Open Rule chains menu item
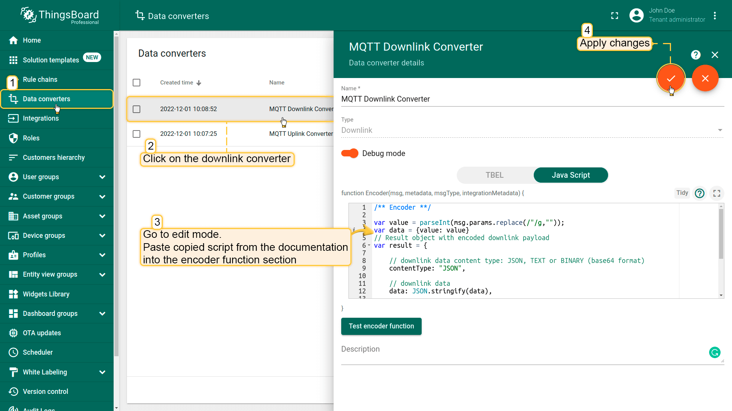 point(57,80)
